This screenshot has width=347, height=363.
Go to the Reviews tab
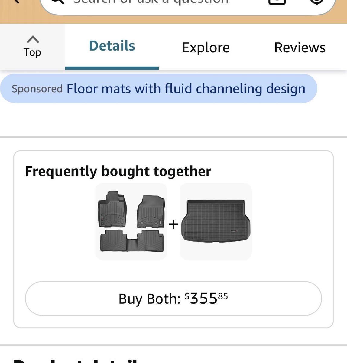[300, 47]
